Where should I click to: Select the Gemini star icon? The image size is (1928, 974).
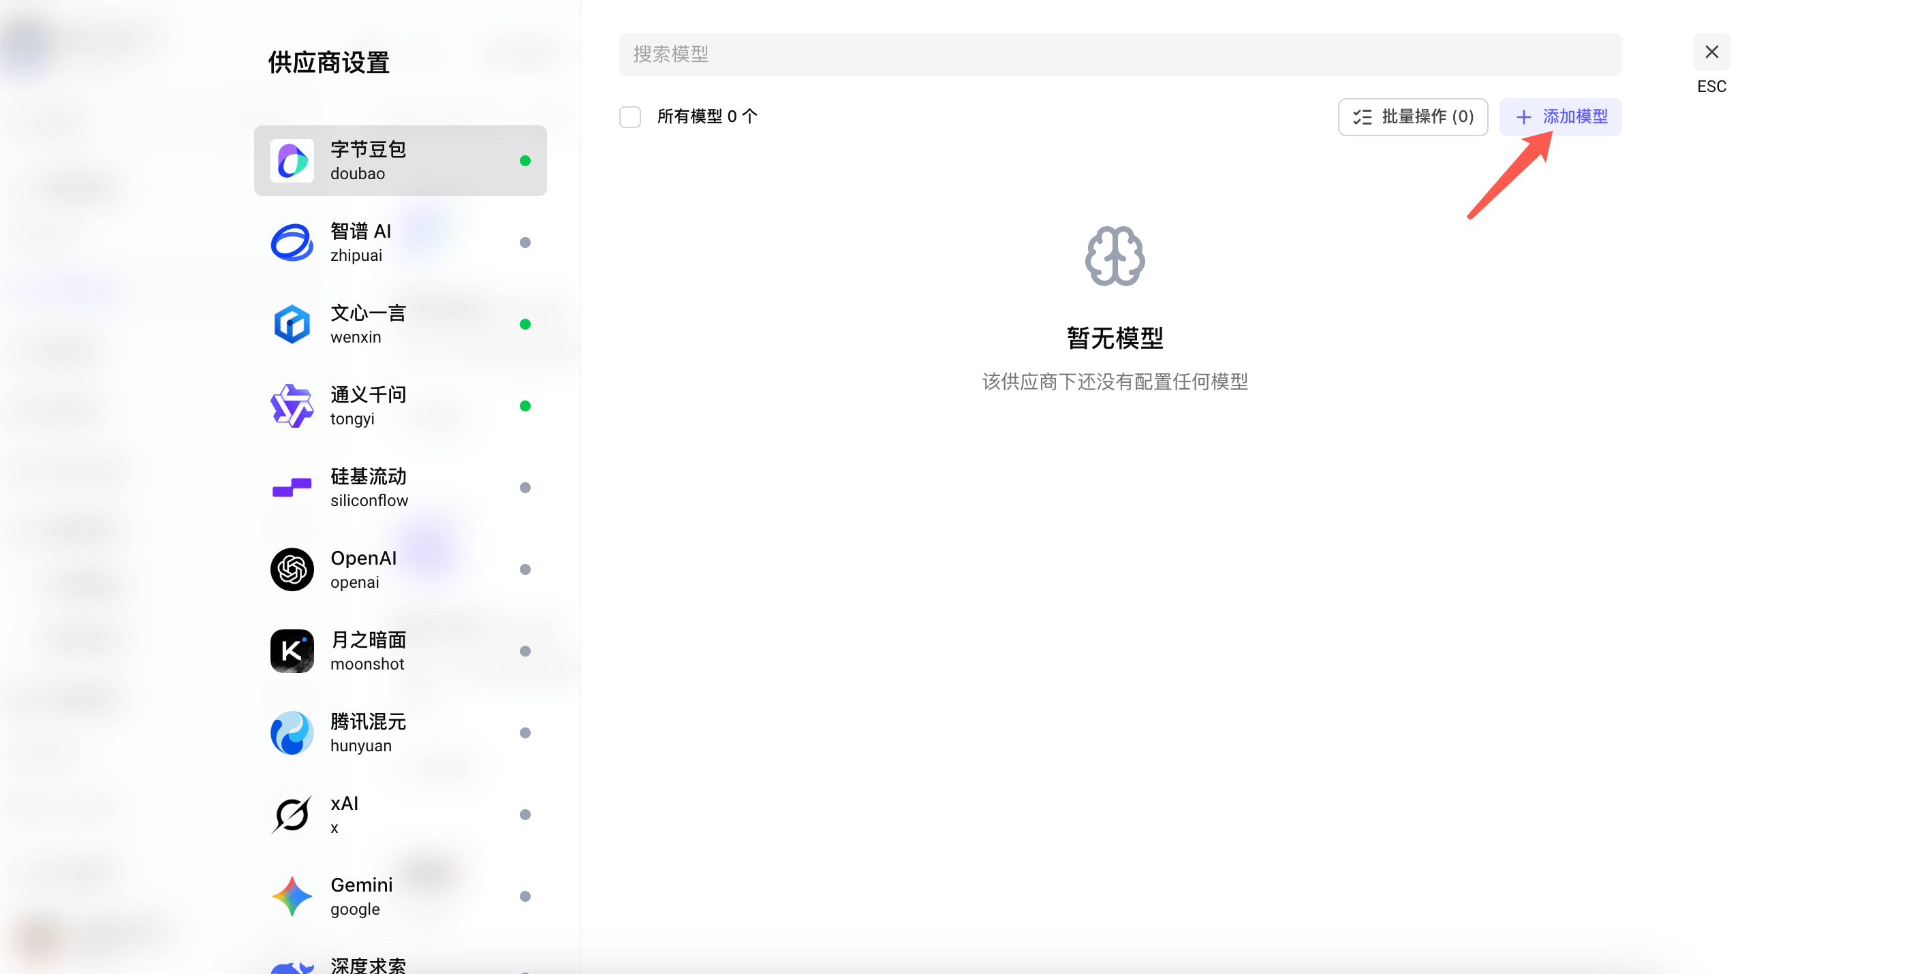pyautogui.click(x=292, y=896)
